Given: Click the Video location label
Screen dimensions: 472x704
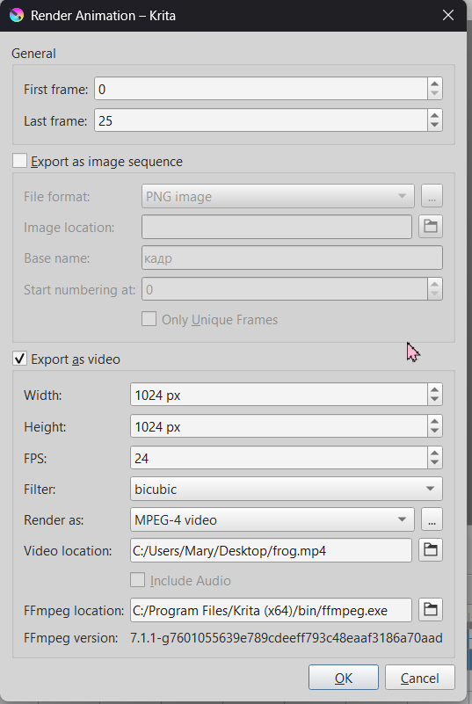Looking at the screenshot, I should click(68, 551).
